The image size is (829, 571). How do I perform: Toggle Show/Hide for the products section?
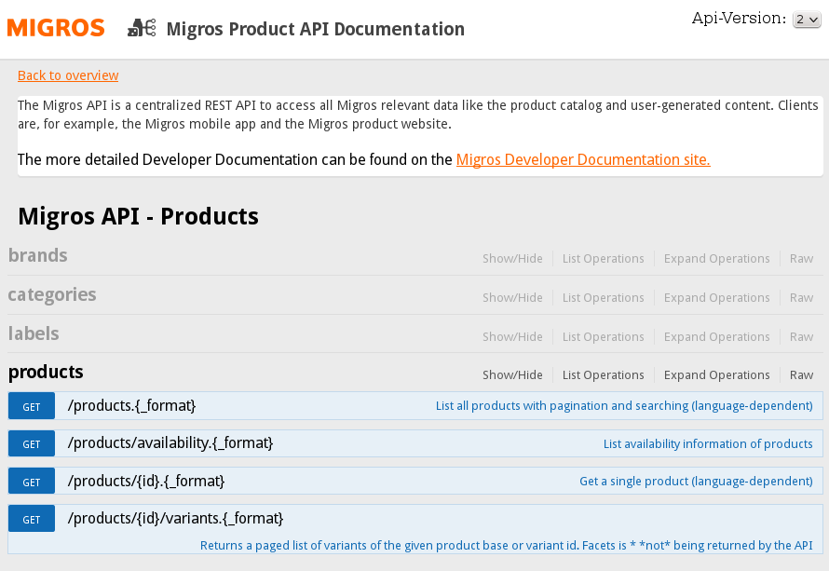click(x=512, y=375)
